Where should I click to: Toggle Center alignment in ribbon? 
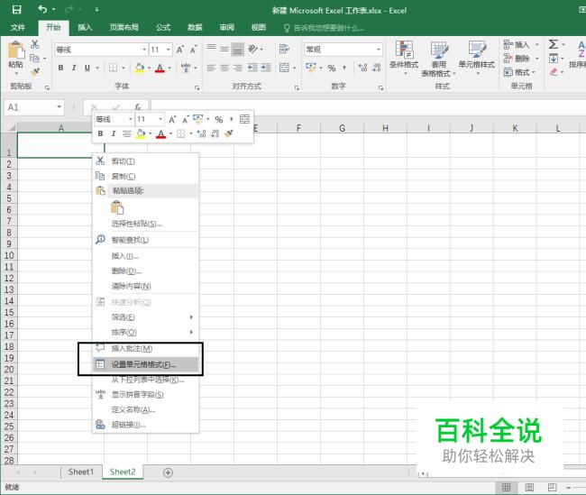click(x=224, y=68)
